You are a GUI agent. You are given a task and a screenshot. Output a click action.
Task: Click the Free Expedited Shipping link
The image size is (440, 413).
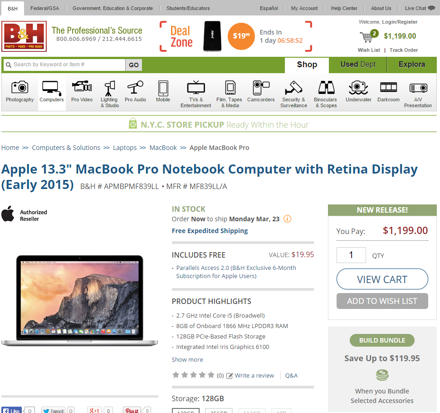click(x=210, y=231)
